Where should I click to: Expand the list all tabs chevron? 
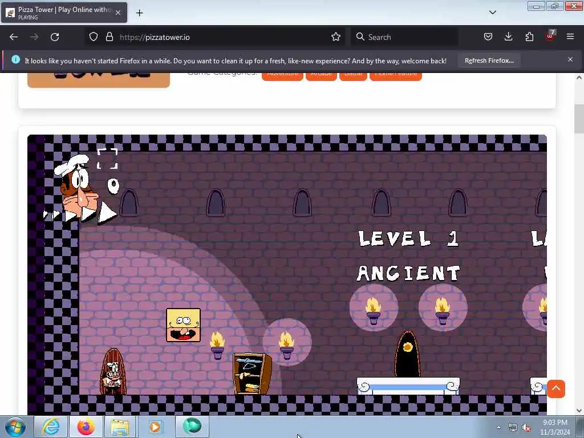click(492, 13)
